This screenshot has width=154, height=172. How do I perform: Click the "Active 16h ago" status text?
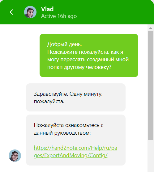[x=59, y=16]
